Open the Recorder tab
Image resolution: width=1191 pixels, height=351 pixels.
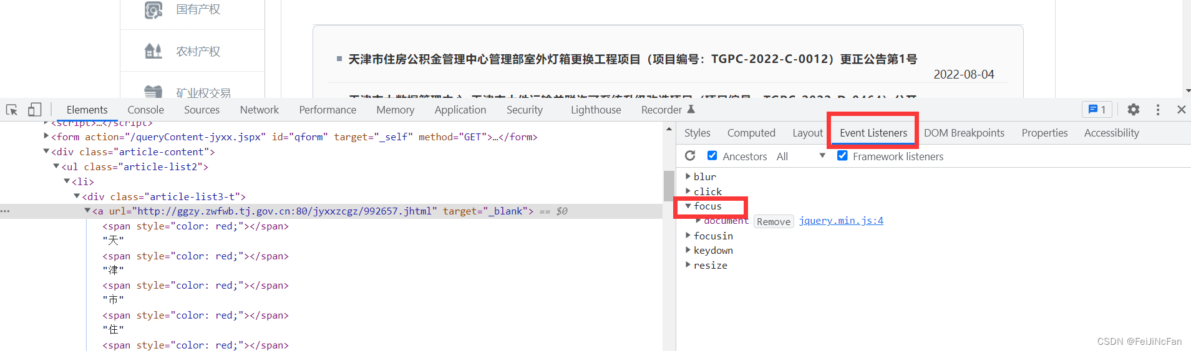pos(661,110)
